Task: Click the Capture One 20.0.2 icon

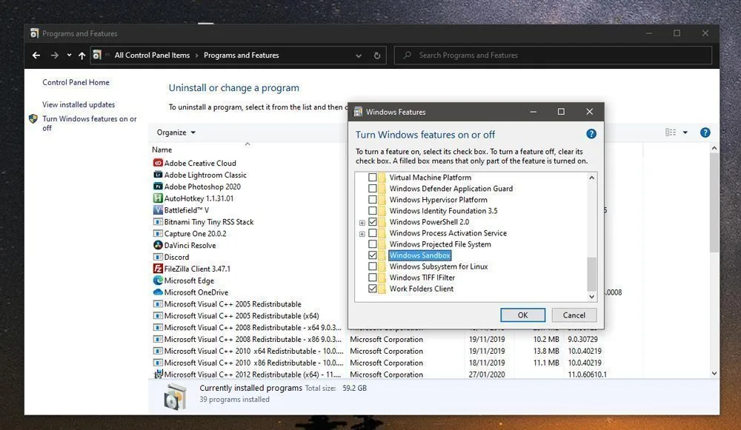Action: click(x=158, y=234)
